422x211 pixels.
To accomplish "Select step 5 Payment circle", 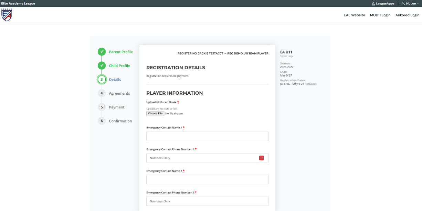I will (102, 107).
